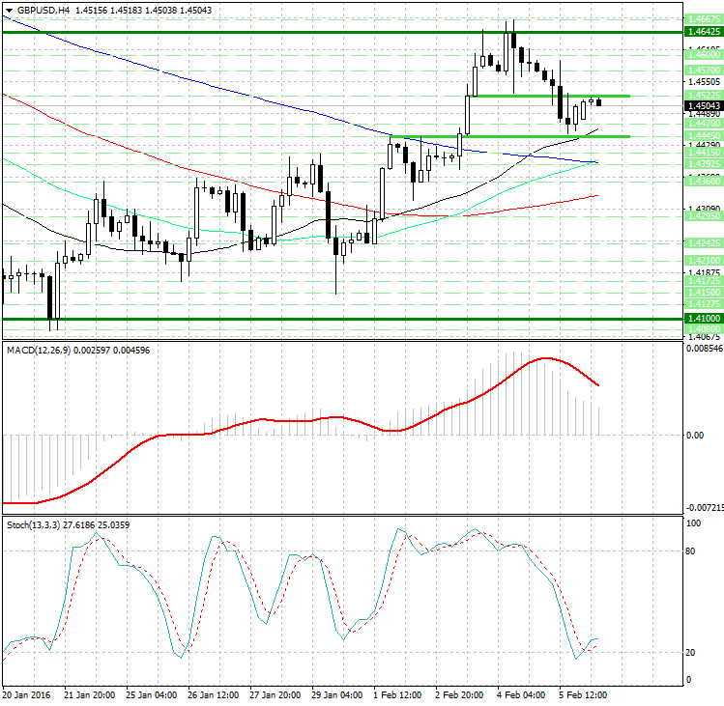Select the 29 Jan 04:00 time label
724x706 pixels.
pyautogui.click(x=337, y=695)
